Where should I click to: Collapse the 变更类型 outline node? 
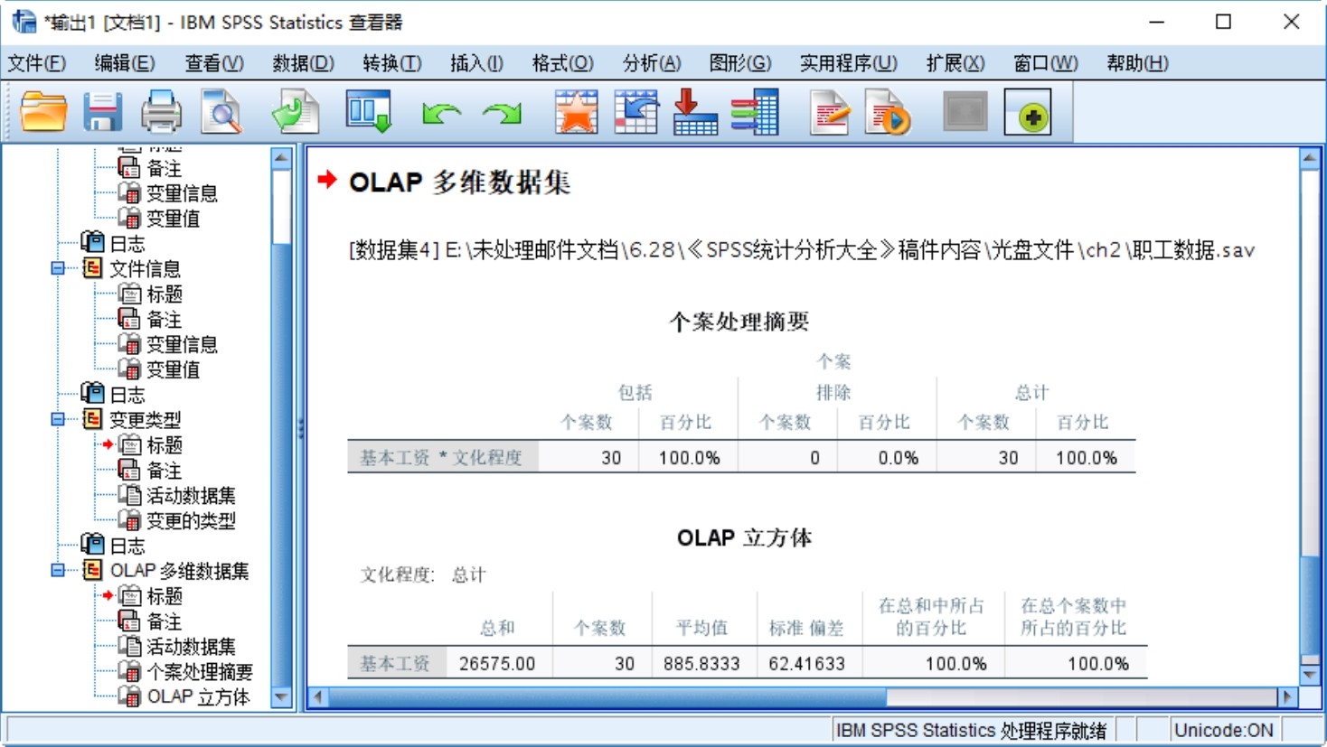pos(58,419)
